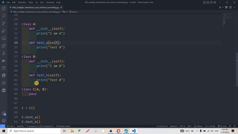Toggle secondary side bar layout
238x134 pixels.
211,2
